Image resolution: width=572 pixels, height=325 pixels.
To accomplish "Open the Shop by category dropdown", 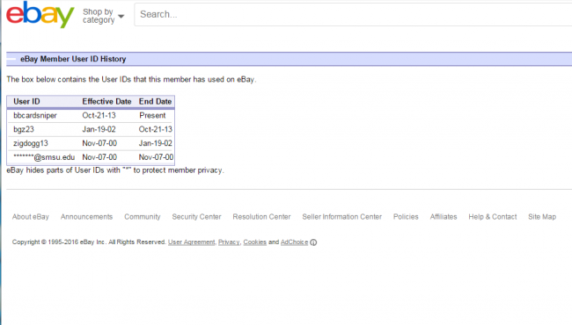I will tap(103, 16).
